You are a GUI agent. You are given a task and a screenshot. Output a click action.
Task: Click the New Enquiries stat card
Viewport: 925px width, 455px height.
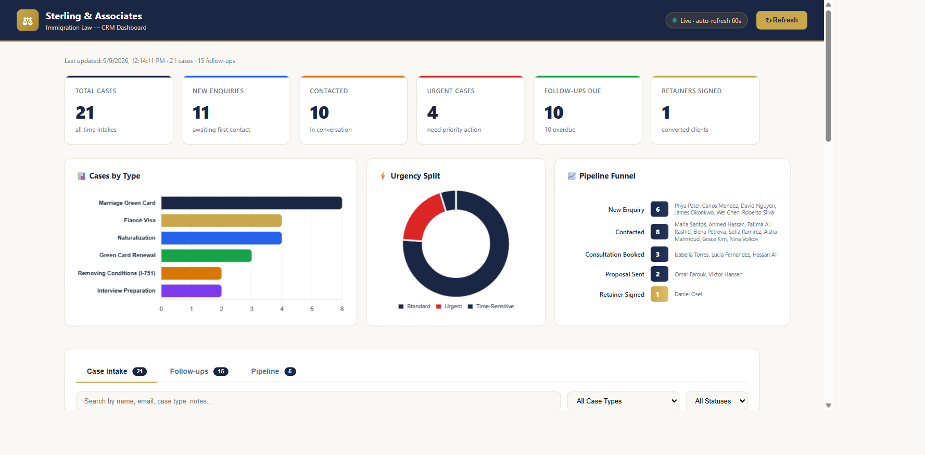click(236, 110)
